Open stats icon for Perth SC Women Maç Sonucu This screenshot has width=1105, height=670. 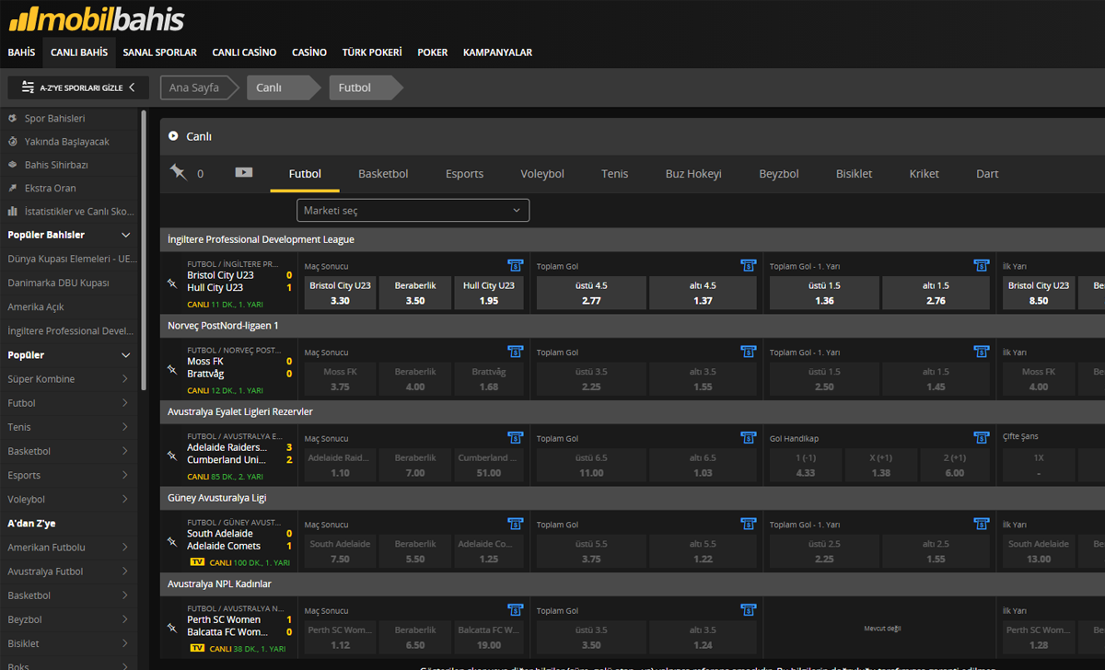[515, 610]
